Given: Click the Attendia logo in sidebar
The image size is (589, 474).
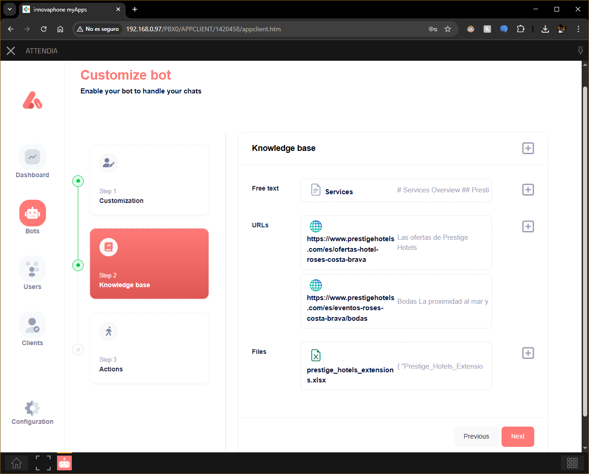Looking at the screenshot, I should coord(32,100).
